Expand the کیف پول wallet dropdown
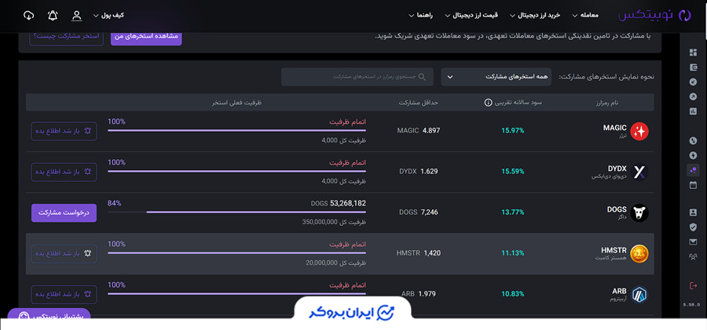707x330 pixels. click(108, 16)
